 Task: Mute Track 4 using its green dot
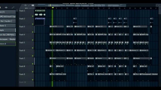33,40
